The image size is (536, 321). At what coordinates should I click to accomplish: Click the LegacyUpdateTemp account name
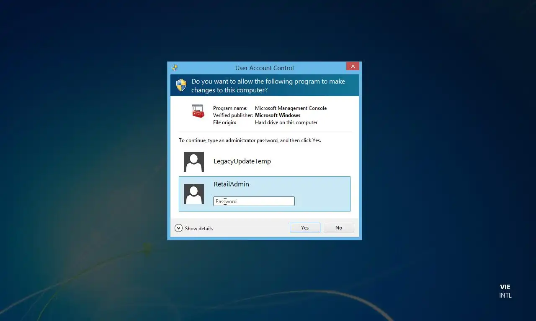click(x=242, y=161)
